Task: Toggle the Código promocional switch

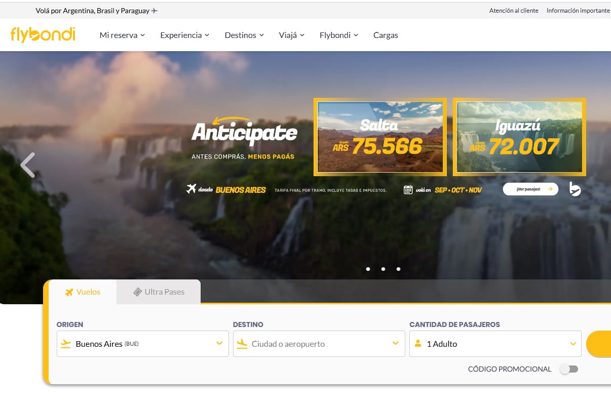Action: (x=569, y=369)
